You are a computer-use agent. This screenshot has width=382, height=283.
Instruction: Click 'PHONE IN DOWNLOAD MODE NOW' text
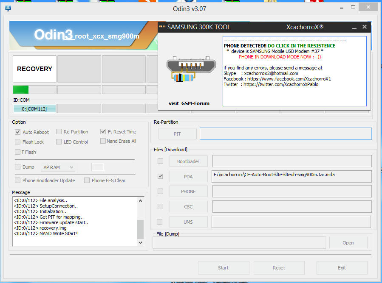[280, 57]
